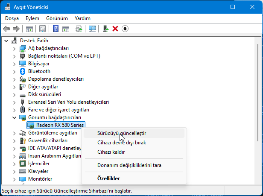
Task: Select Cihazı kaldır in context menu
Action: (111, 152)
